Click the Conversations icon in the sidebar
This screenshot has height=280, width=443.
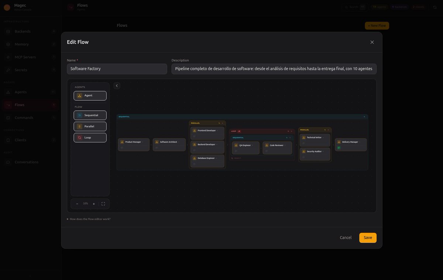point(8,162)
